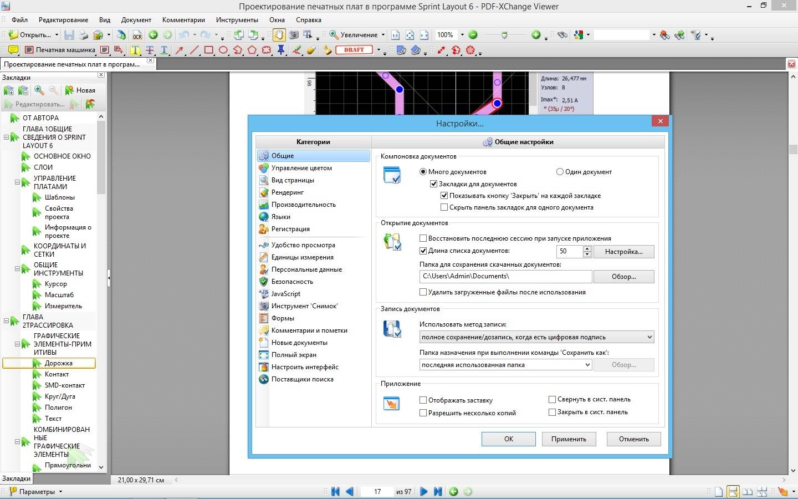Go to the next page
The image size is (798, 499).
[x=423, y=491]
